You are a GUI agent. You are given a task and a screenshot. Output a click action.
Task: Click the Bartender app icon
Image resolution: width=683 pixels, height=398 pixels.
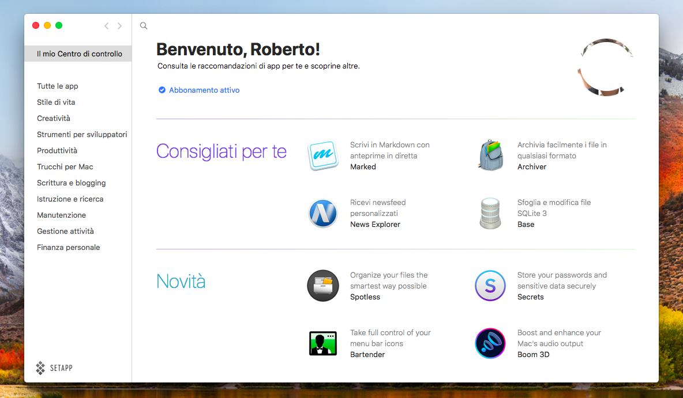322,343
